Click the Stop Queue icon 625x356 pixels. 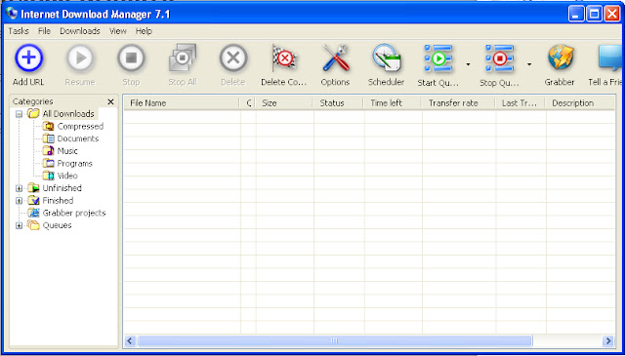point(499,59)
